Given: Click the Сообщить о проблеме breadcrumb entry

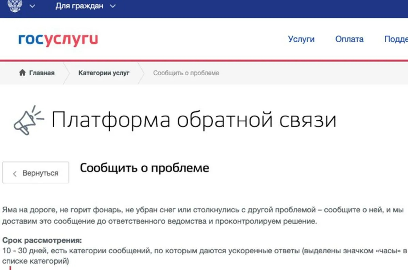Looking at the screenshot, I should point(186,73).
